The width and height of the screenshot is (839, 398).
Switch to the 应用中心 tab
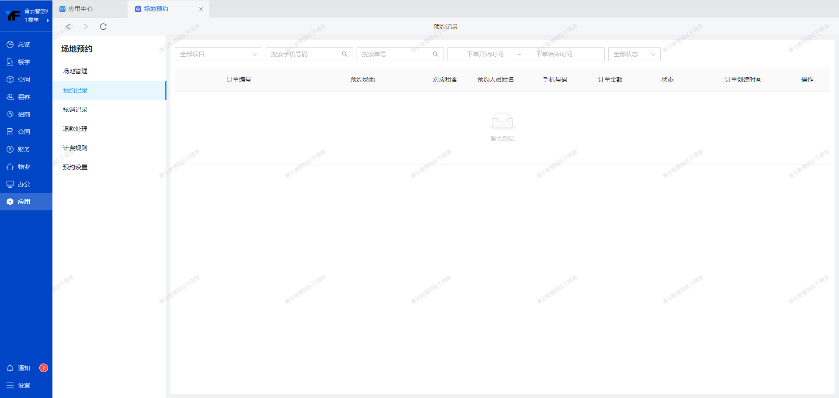point(80,9)
